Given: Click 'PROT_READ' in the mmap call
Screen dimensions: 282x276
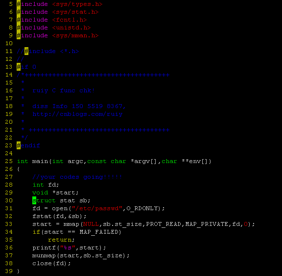Looking at the screenshot, I should 164,224.
